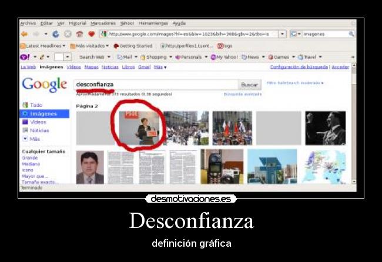Select Vídeos in the left sidebar
Image resolution: width=382 pixels, height=262 pixels.
click(34, 122)
